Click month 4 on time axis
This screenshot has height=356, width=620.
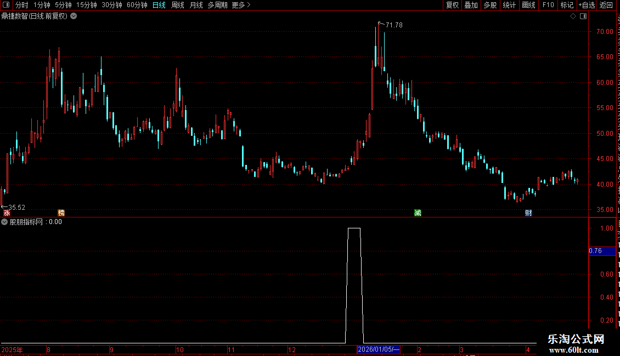(528, 349)
